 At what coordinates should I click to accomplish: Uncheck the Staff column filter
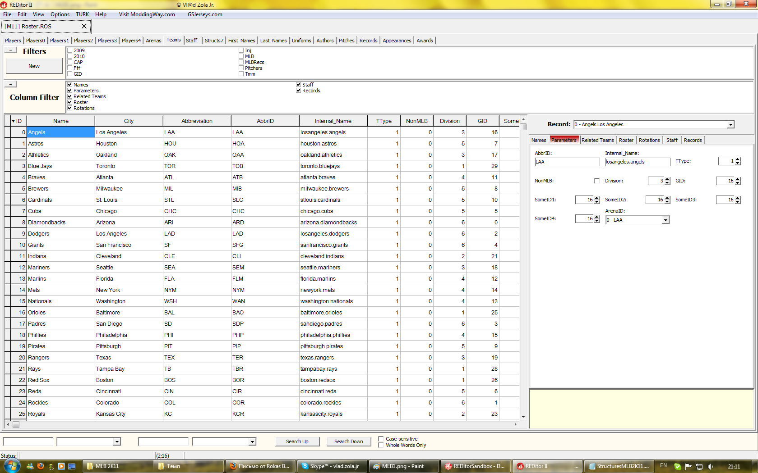tap(298, 85)
